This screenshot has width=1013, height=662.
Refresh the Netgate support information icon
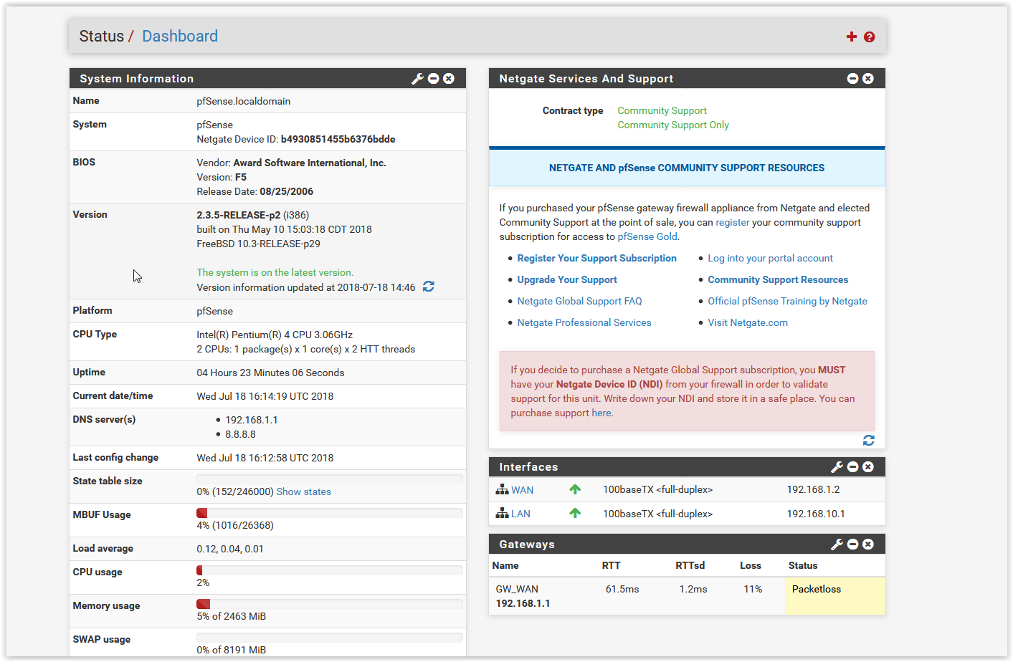coord(868,441)
